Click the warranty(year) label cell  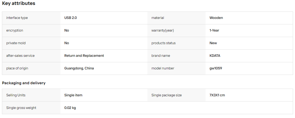176,30
